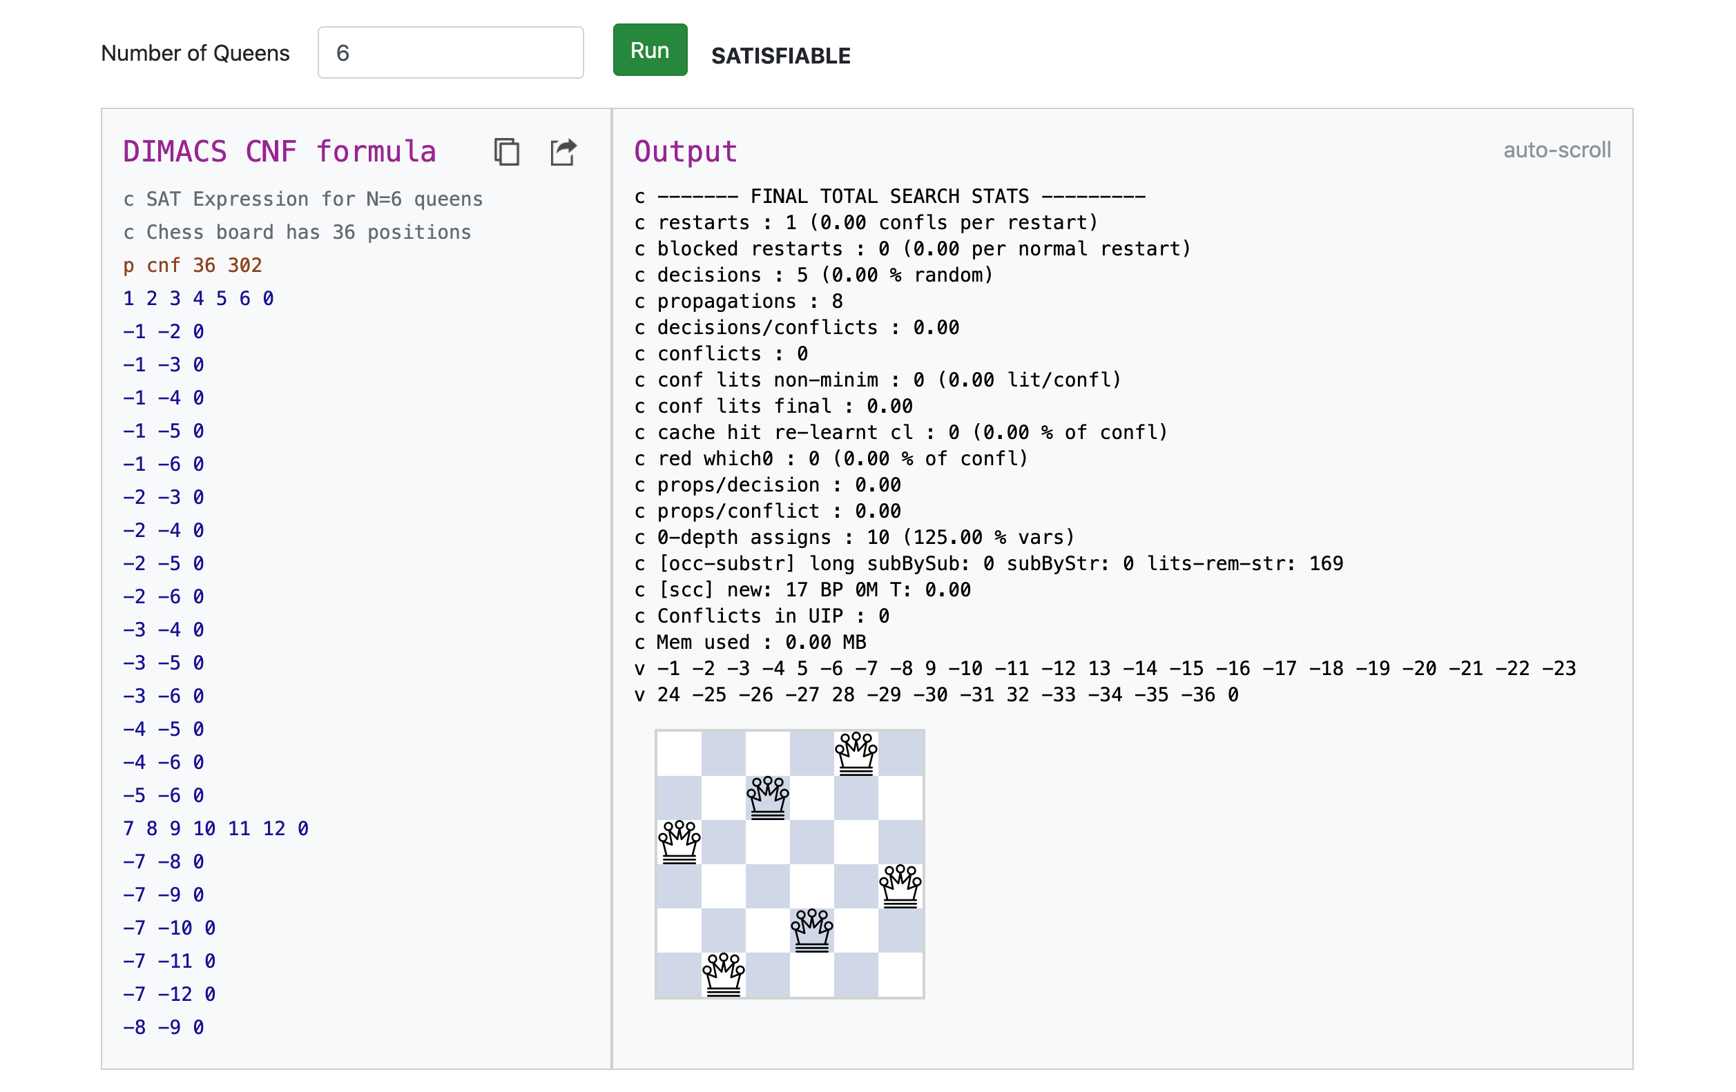Screen dimensions: 1736x1092
Task: Click the copy formula icon
Action: 506,152
